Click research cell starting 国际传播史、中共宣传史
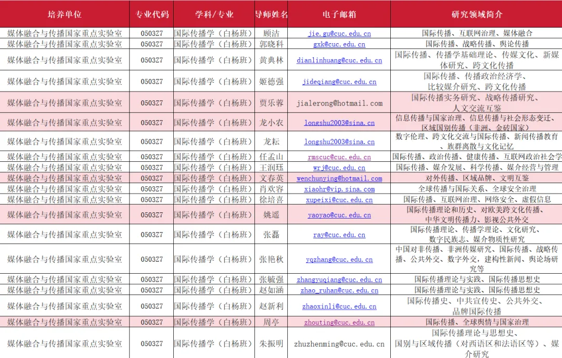 pos(477,306)
